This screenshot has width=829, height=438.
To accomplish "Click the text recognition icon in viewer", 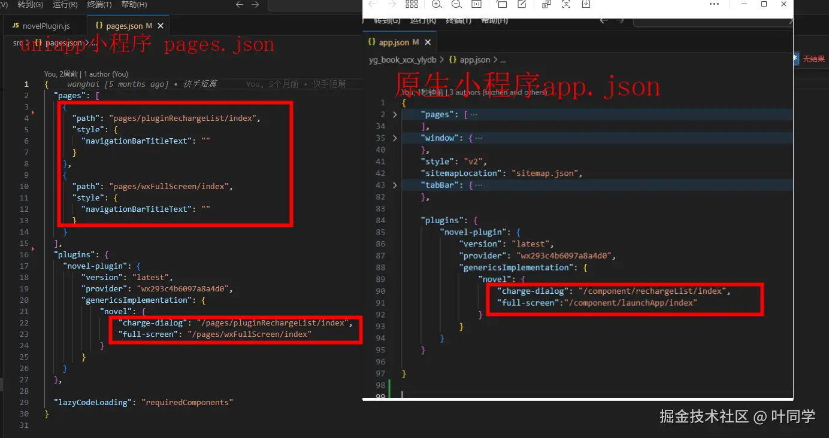I will pos(566,4).
